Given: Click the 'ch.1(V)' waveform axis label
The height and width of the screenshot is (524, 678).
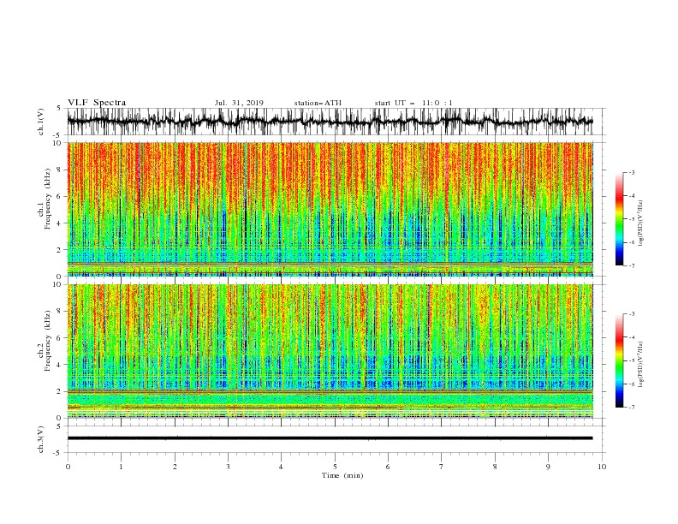Looking at the screenshot, I should [41, 122].
